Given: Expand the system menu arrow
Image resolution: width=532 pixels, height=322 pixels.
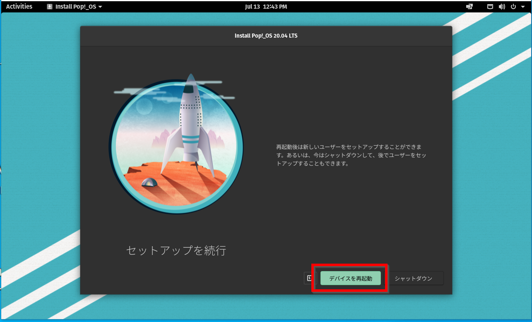Looking at the screenshot, I should pos(523,7).
